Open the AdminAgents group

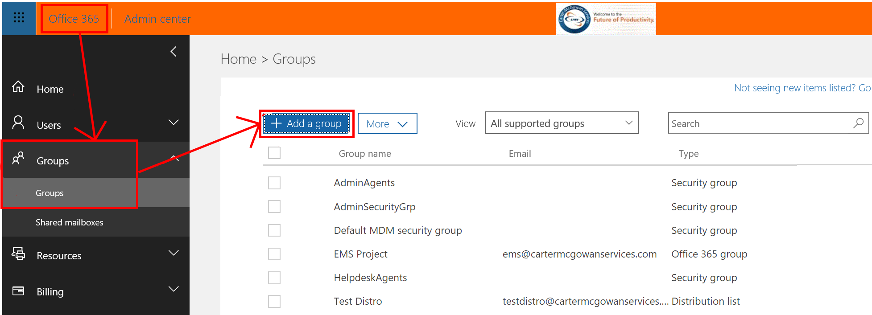tap(364, 183)
